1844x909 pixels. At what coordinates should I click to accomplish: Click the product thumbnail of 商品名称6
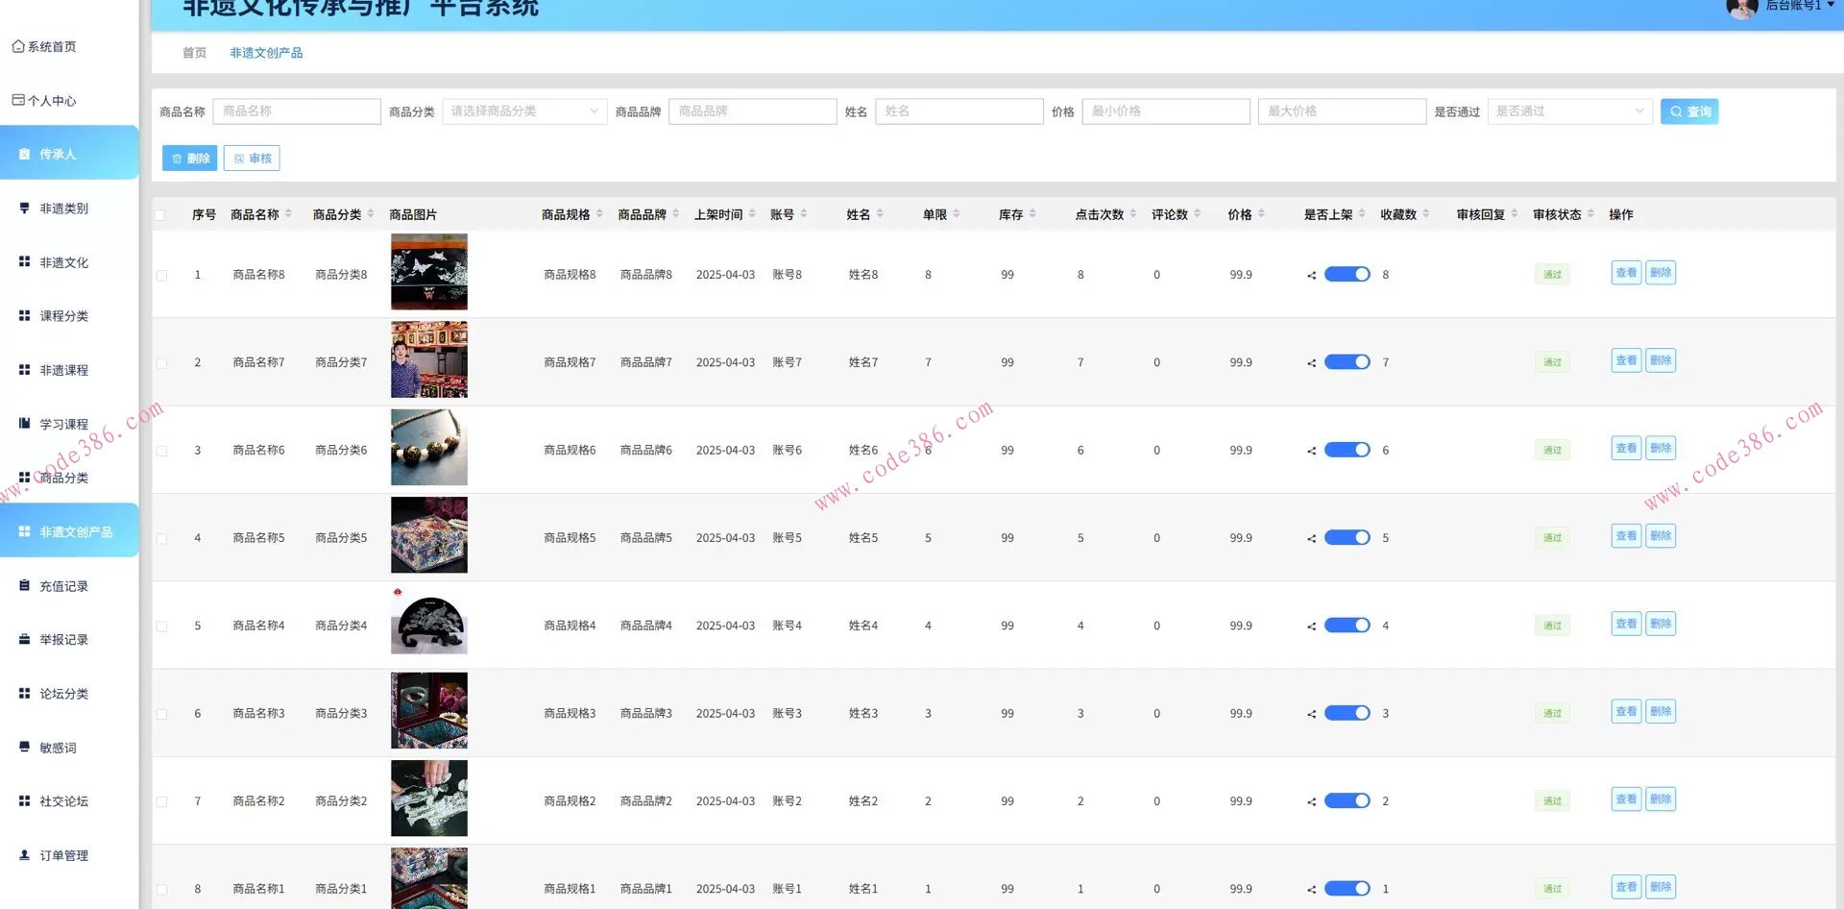(x=428, y=448)
